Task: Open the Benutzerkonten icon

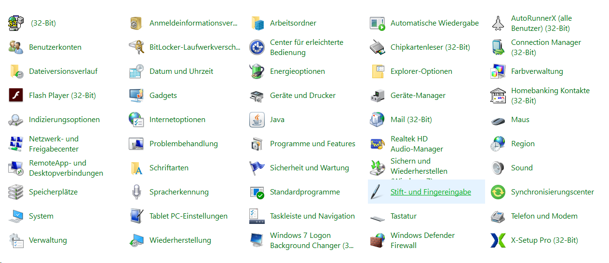Action: (x=16, y=47)
